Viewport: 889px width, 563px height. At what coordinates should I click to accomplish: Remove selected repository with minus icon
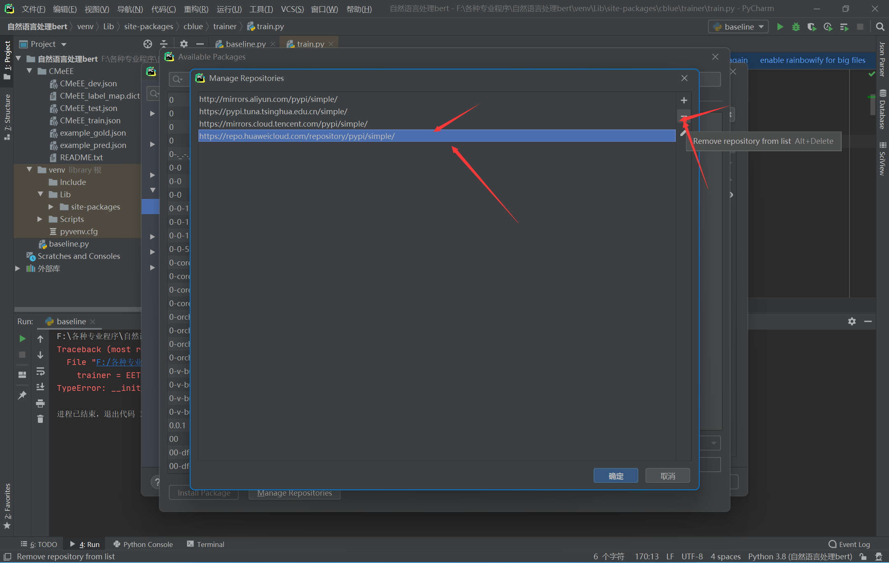(x=684, y=116)
